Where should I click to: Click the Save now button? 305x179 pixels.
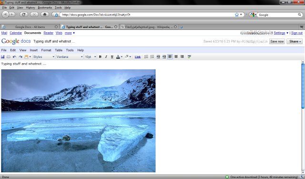click(x=277, y=41)
